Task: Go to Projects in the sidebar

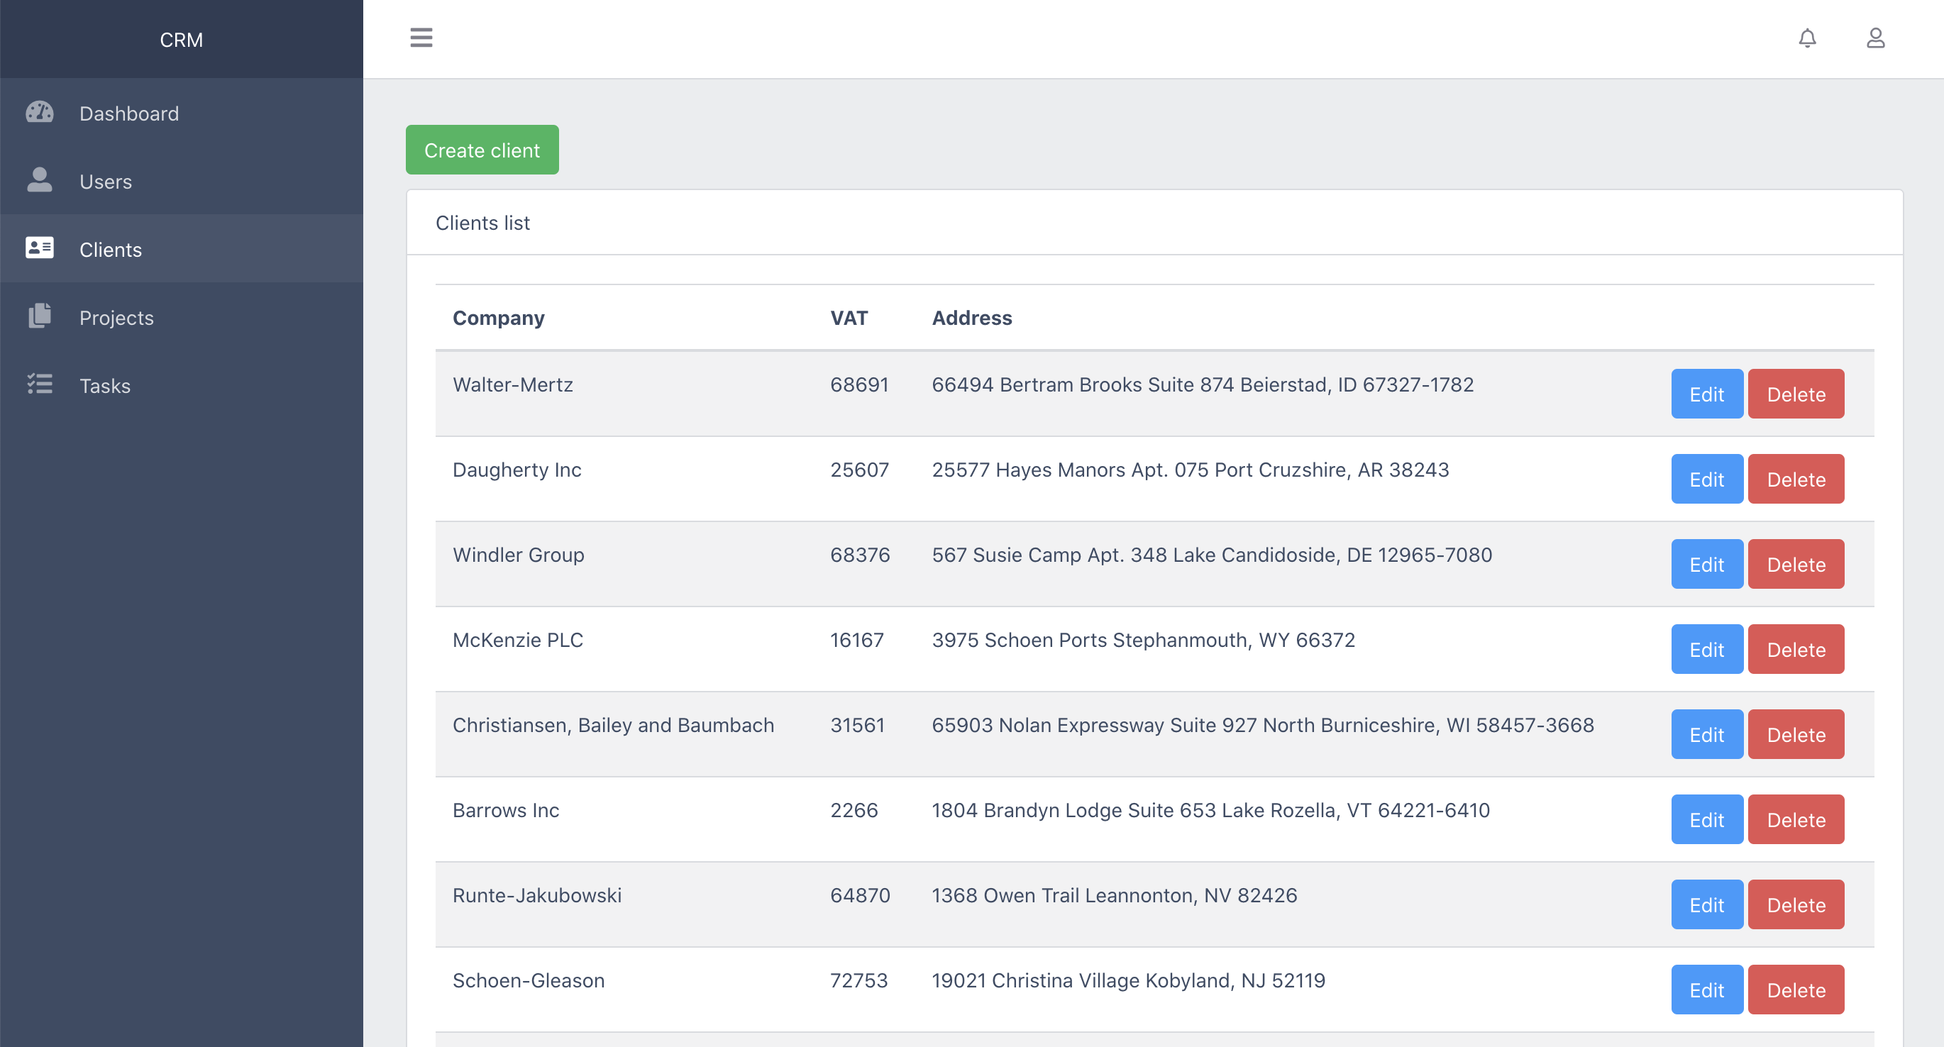Action: [116, 318]
